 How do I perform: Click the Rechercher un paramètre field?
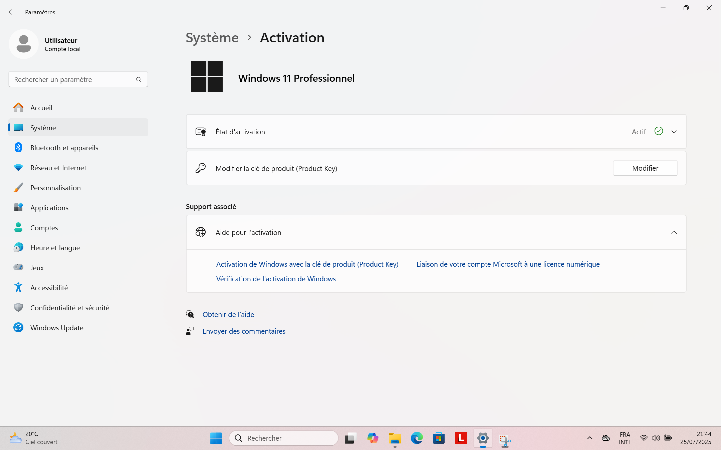pyautogui.click(x=72, y=80)
